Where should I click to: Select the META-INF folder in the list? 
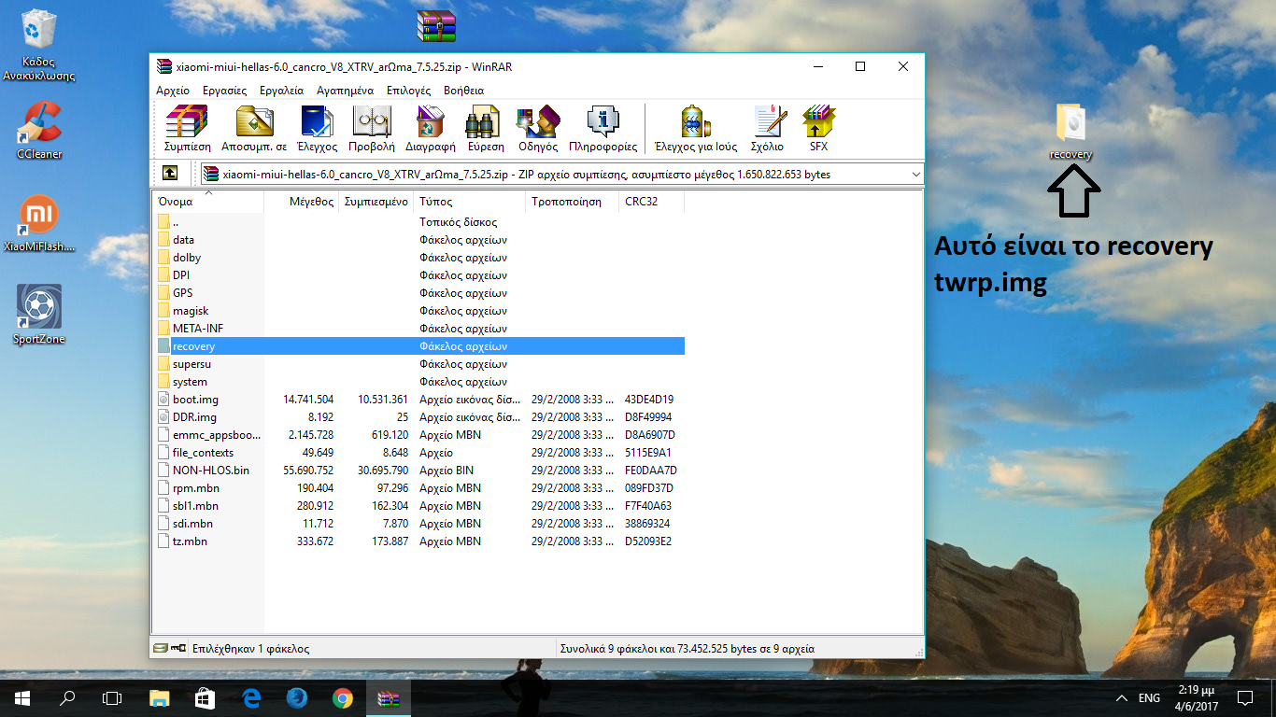point(198,329)
